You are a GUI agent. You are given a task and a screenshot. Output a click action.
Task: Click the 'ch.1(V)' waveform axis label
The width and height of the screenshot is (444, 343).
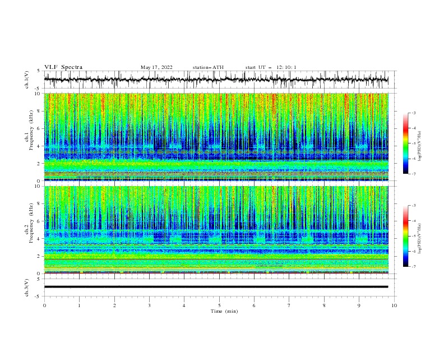coord(27,80)
